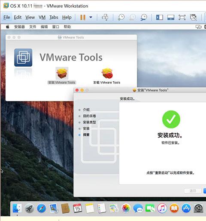Open Launchpad from the Dock

pyautogui.click(x=29, y=208)
